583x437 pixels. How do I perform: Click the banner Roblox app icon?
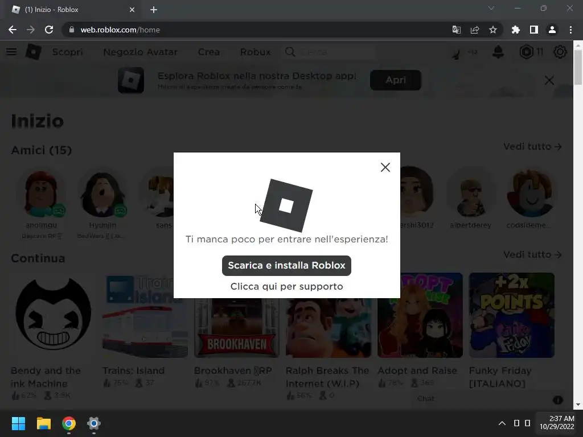click(131, 80)
